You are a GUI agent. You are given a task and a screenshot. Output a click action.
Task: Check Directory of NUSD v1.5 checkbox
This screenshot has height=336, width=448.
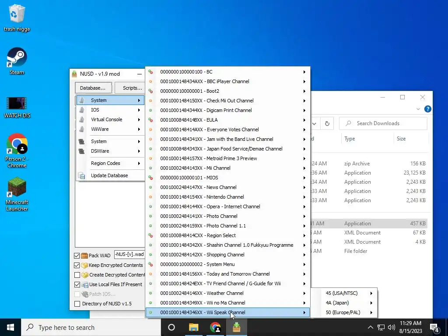[77, 304]
